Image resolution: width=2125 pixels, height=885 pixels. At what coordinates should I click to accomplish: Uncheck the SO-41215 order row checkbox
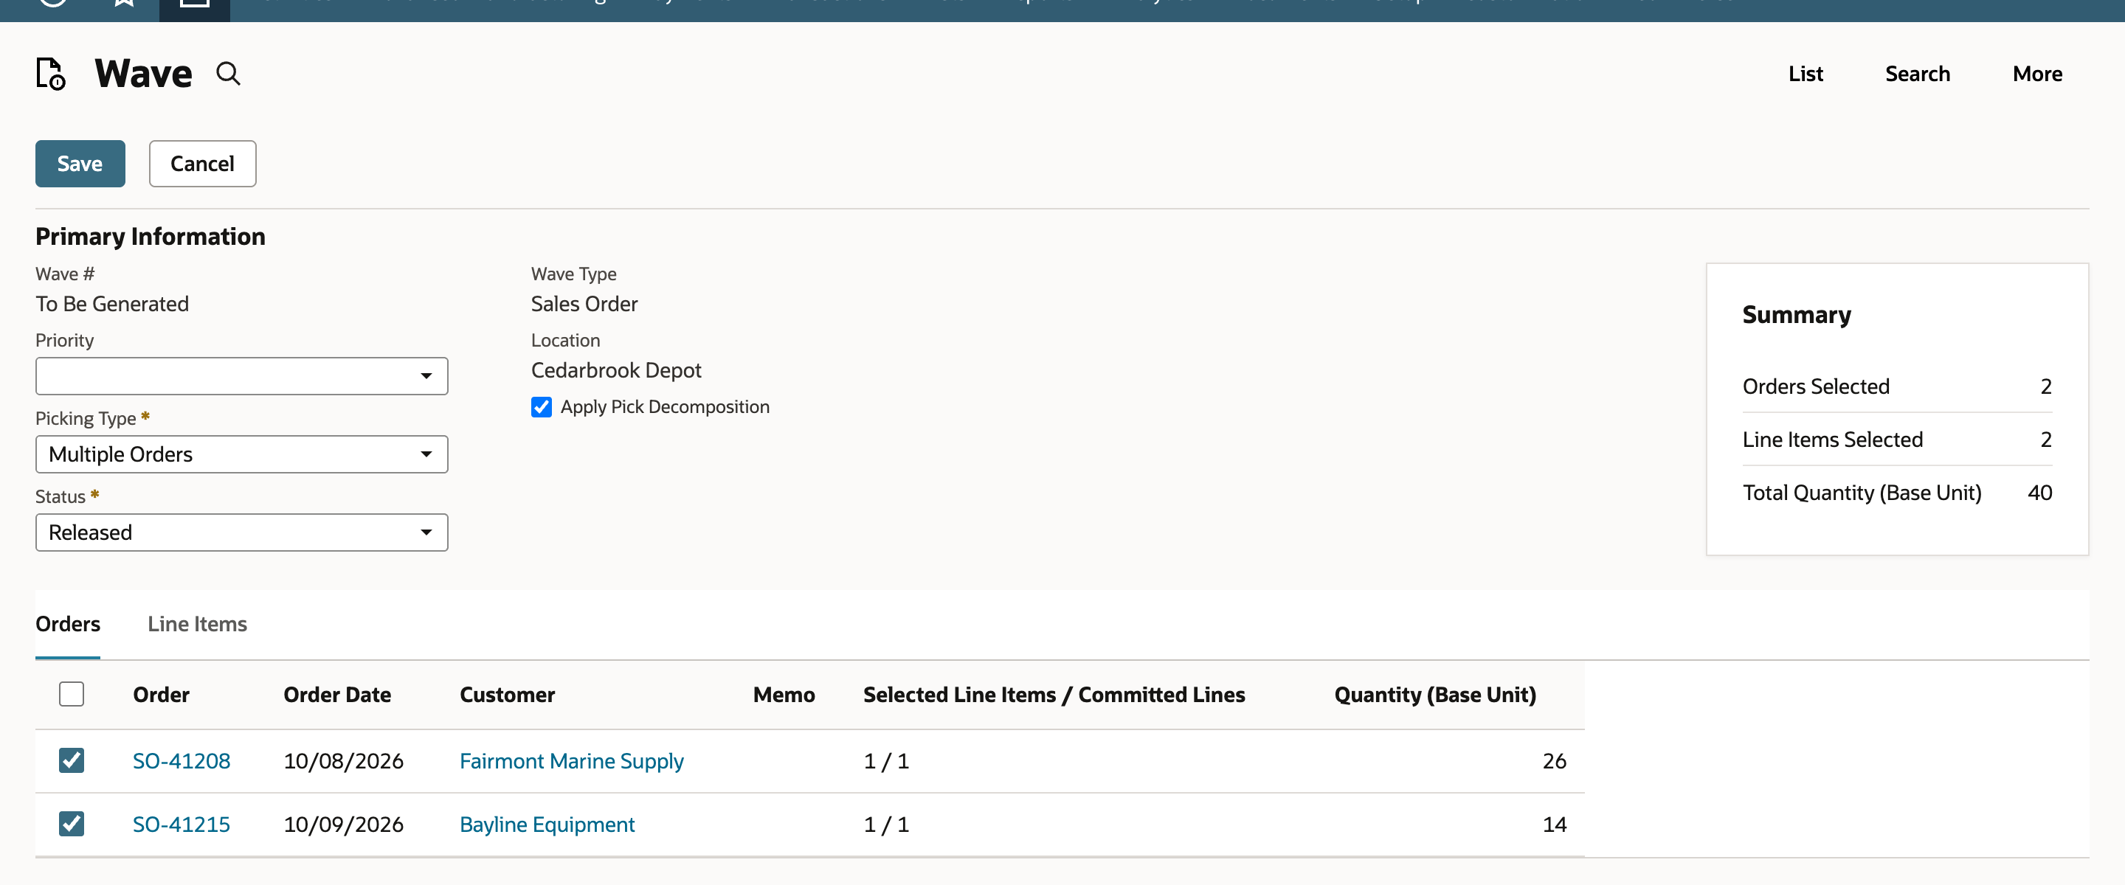pos(72,823)
